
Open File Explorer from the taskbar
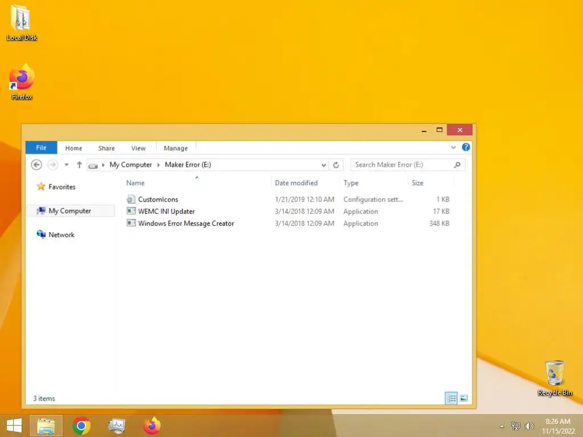pos(46,426)
